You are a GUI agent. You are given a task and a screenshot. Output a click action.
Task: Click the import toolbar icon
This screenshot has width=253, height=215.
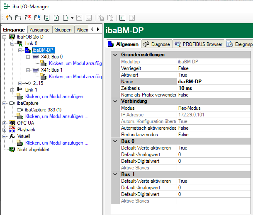(56, 18)
